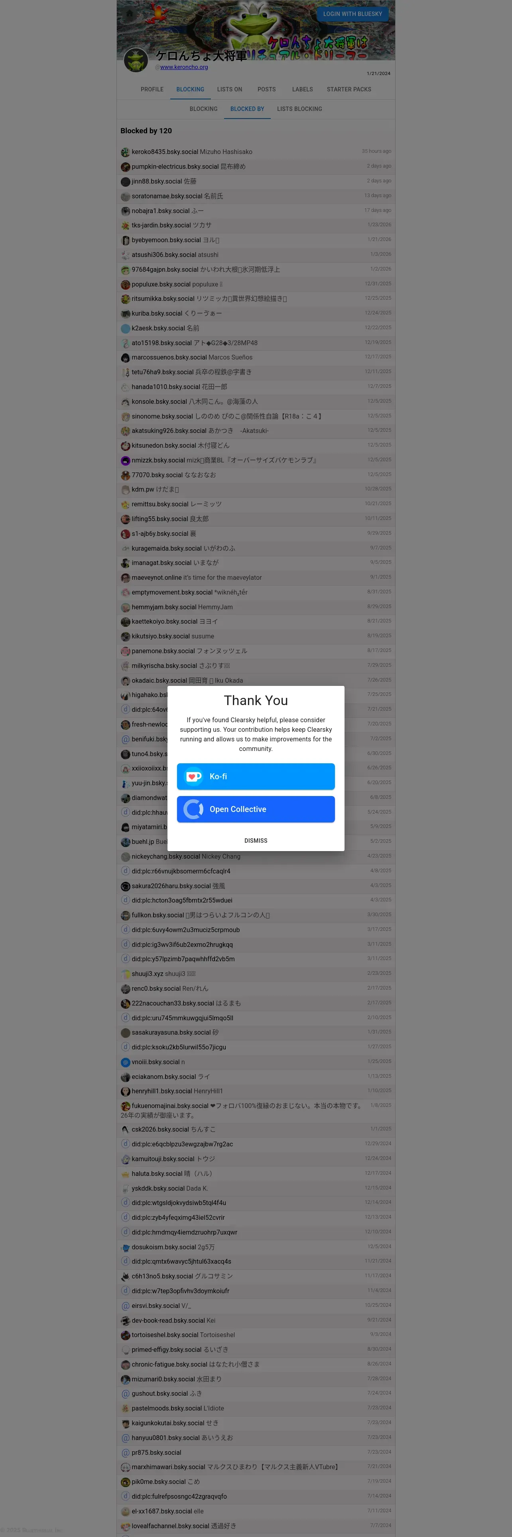Open the Starter Packs tab
This screenshot has height=1537, width=512.
pos(349,89)
